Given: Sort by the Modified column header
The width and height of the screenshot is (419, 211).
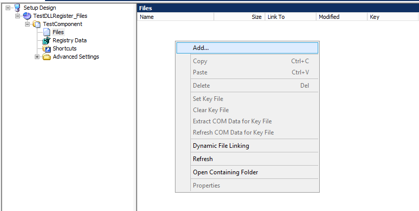Looking at the screenshot, I should tap(342, 17).
